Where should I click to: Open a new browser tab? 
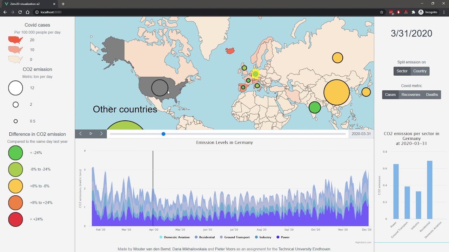(63, 4)
